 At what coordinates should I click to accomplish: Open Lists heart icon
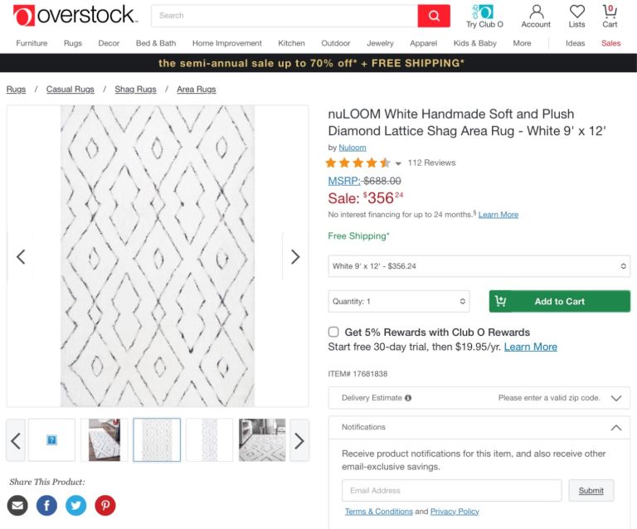coord(576,16)
